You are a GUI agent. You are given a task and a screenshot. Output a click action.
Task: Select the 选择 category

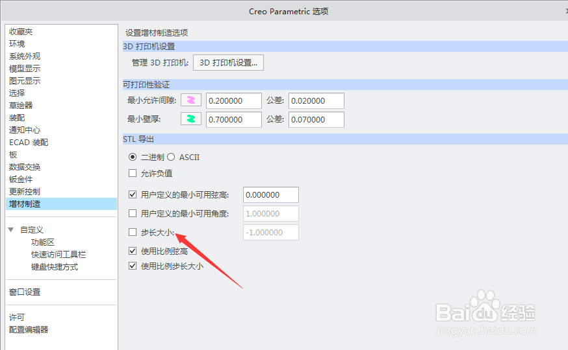pos(17,93)
